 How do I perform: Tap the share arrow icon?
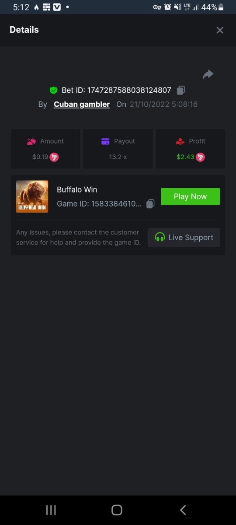point(208,74)
